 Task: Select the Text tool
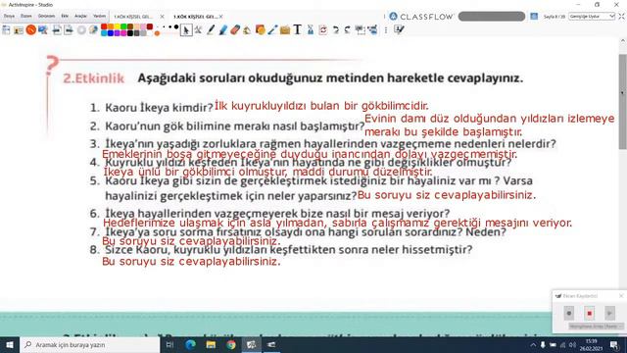[x=298, y=30]
